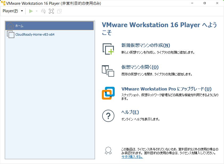Select the CloudReady-Home-v83-x64 virtual machine

tap(50, 34)
